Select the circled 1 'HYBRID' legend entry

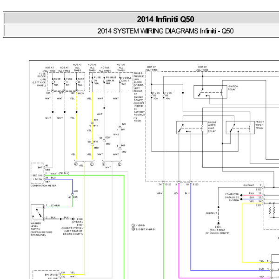[138, 225]
